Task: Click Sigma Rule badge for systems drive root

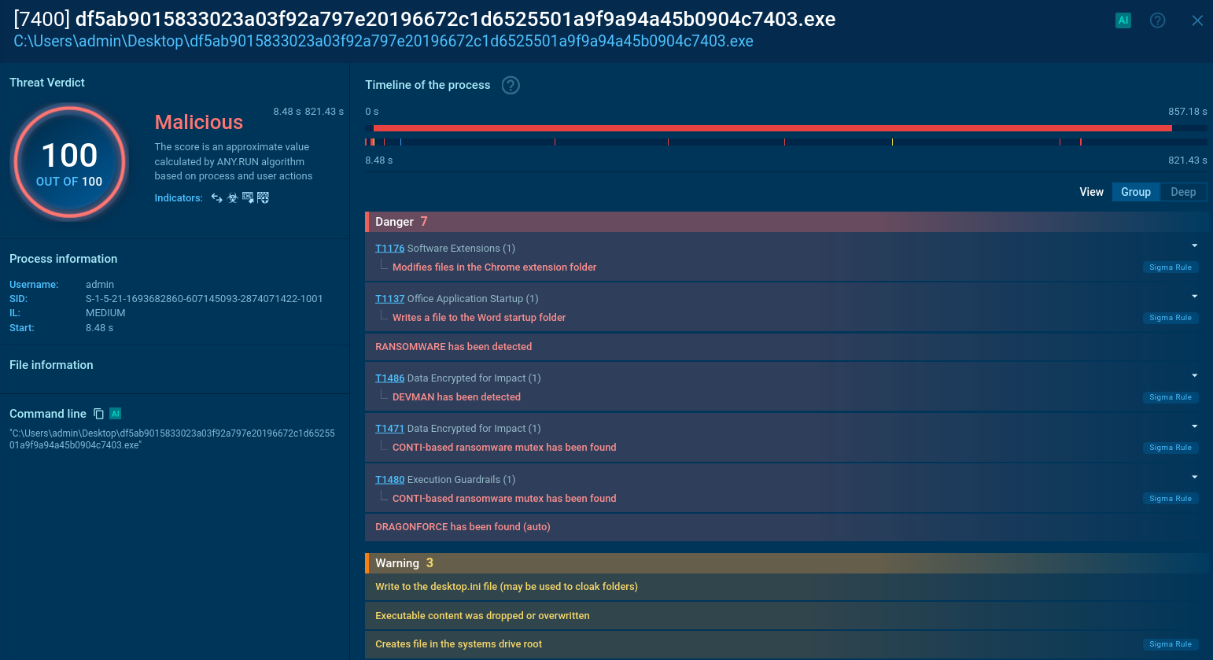Action: [1171, 644]
